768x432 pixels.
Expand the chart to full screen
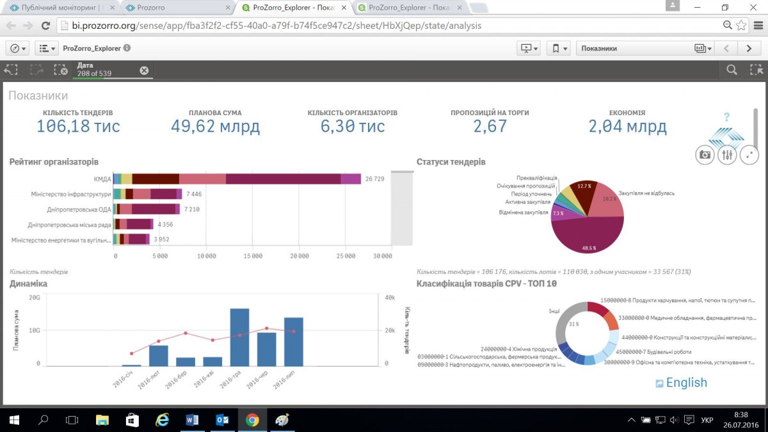click(749, 155)
